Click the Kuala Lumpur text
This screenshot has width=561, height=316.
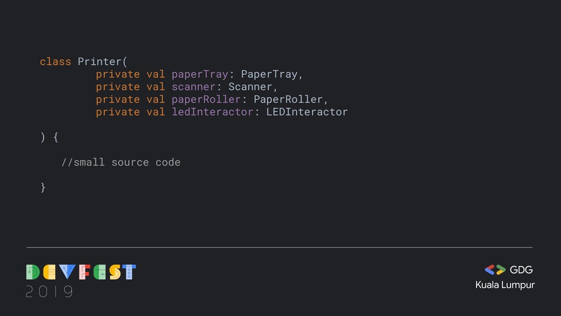(x=505, y=285)
